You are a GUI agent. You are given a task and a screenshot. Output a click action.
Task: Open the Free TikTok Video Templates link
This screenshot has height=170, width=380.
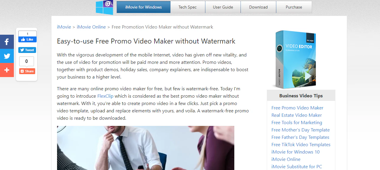click(301, 144)
